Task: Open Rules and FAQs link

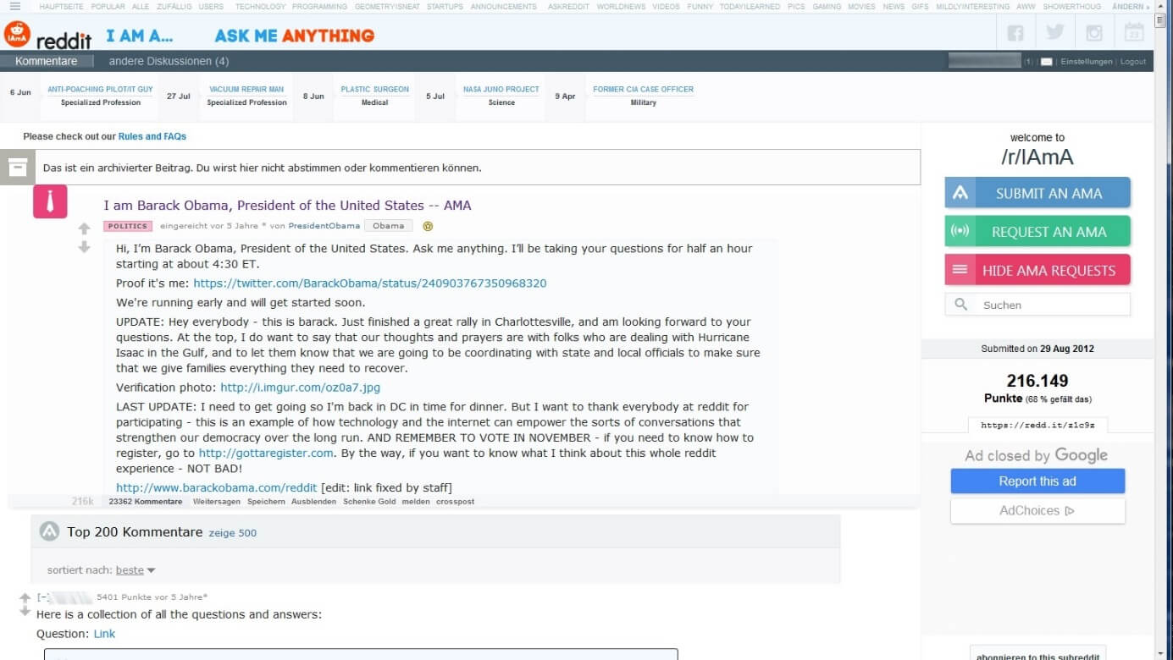Action: (x=152, y=136)
